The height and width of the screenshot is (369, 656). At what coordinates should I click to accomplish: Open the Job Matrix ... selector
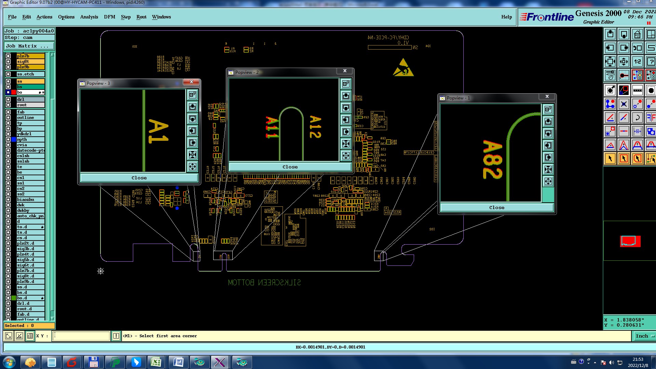(x=29, y=46)
